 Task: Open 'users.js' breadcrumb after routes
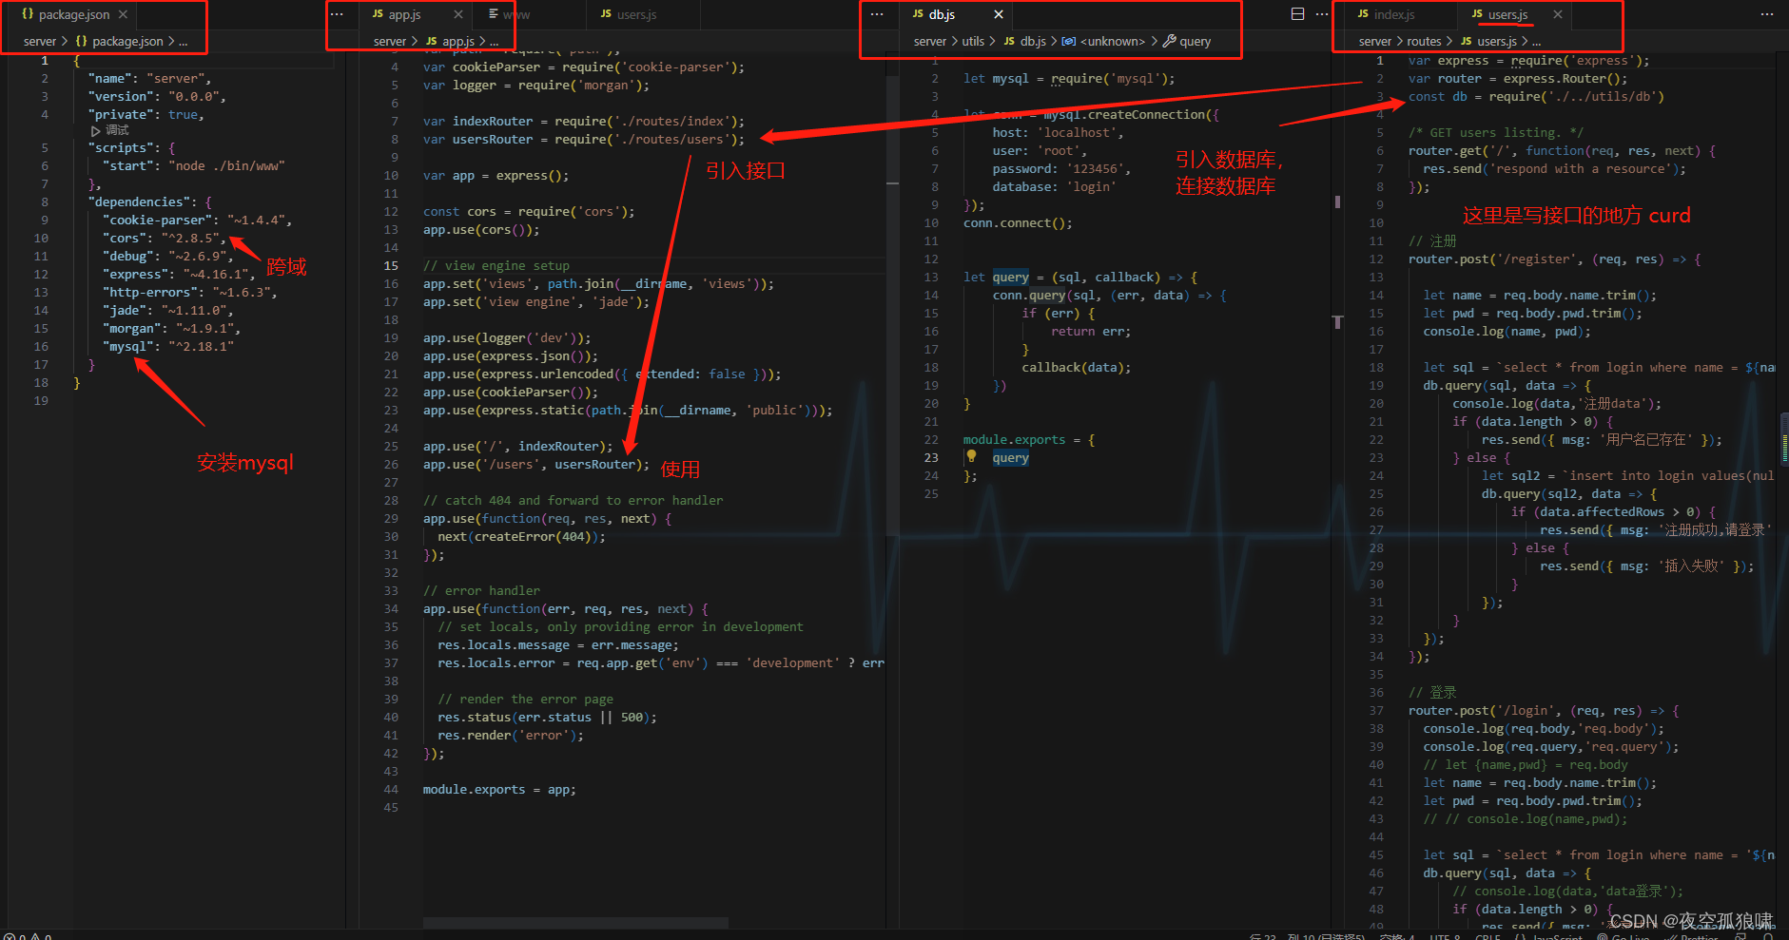coord(1488,41)
